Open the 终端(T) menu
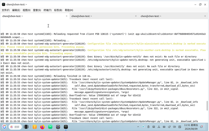 pyautogui.click(x=48, y=10)
